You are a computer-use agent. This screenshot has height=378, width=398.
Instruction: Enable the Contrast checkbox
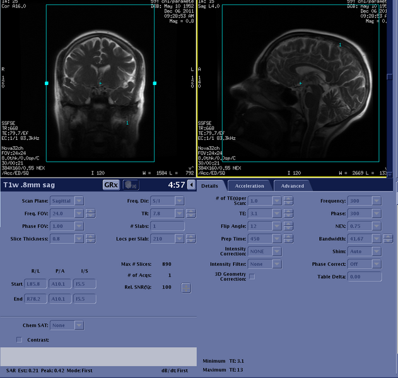(20, 340)
